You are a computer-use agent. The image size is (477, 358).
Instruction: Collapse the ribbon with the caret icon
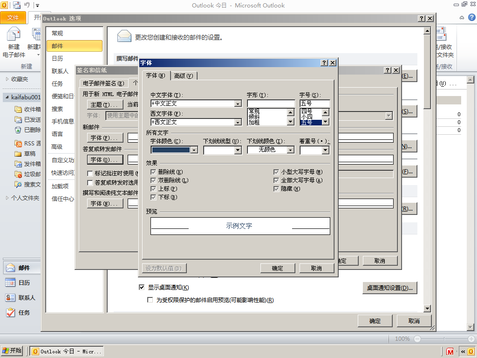(x=462, y=18)
